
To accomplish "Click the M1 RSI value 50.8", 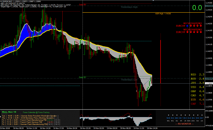I will coord(168,118).
